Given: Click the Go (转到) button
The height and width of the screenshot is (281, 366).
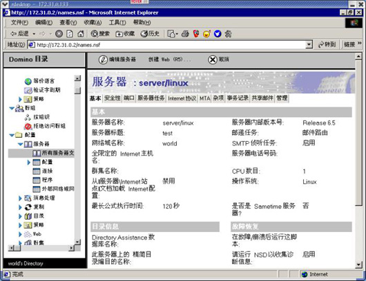Looking at the screenshot, I should coord(327,45).
